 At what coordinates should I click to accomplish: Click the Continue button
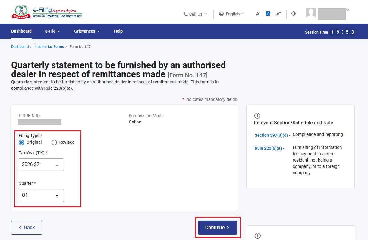(x=218, y=228)
